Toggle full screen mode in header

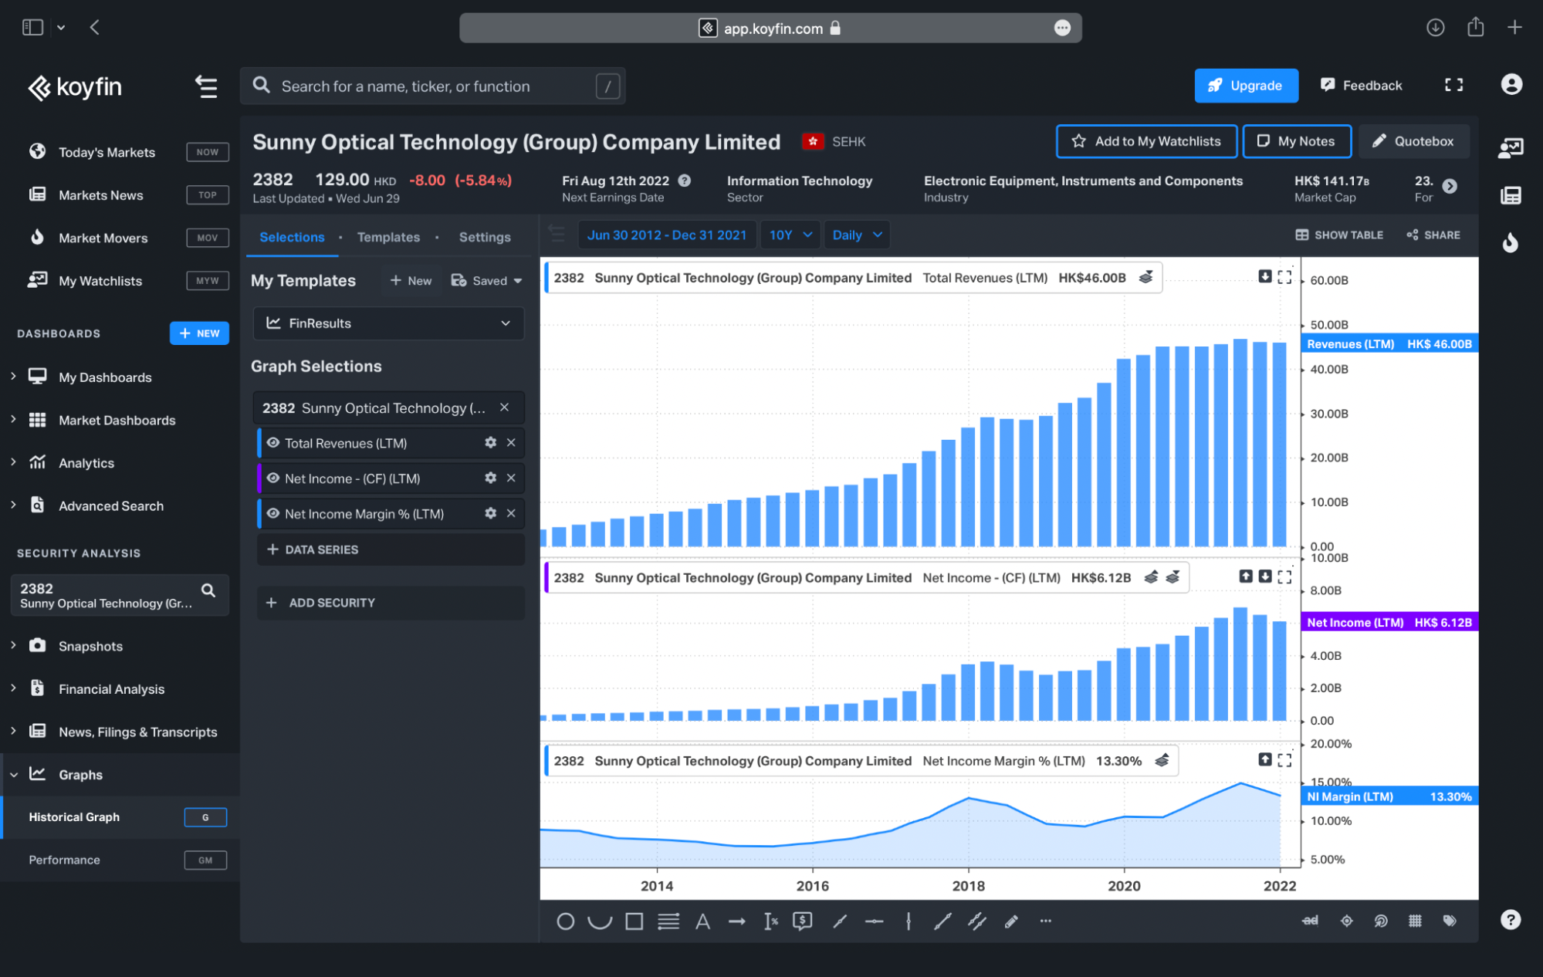click(1454, 85)
